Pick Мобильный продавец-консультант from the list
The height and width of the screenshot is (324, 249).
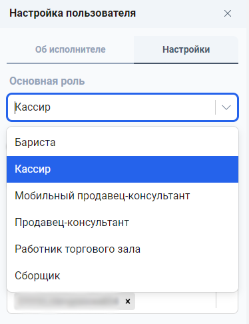click(x=123, y=196)
